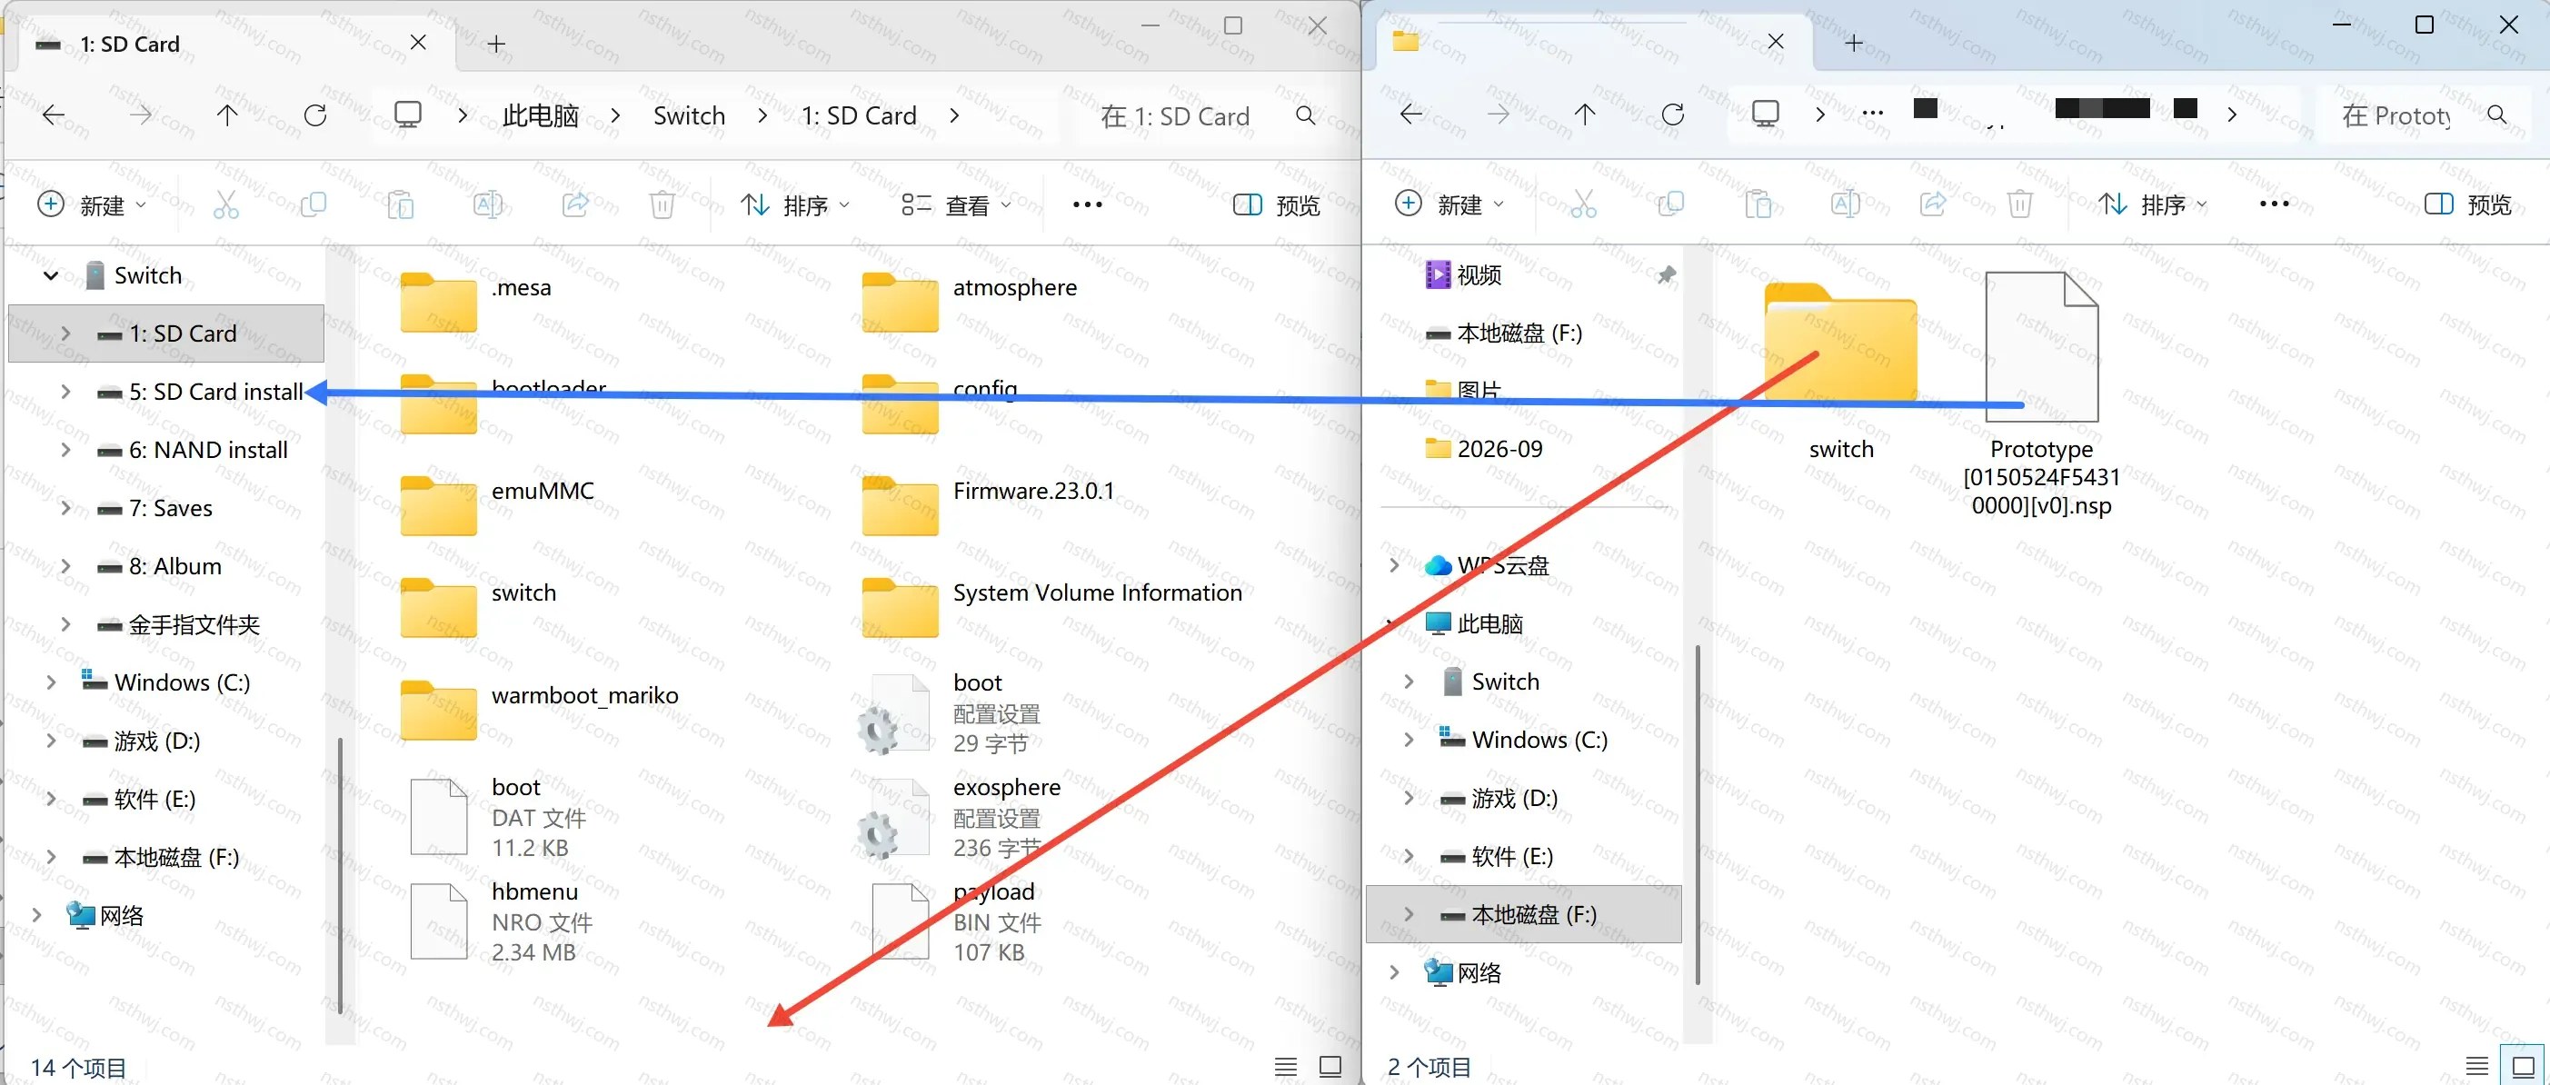Open the Sort dropdown in the SD Card window

(795, 205)
